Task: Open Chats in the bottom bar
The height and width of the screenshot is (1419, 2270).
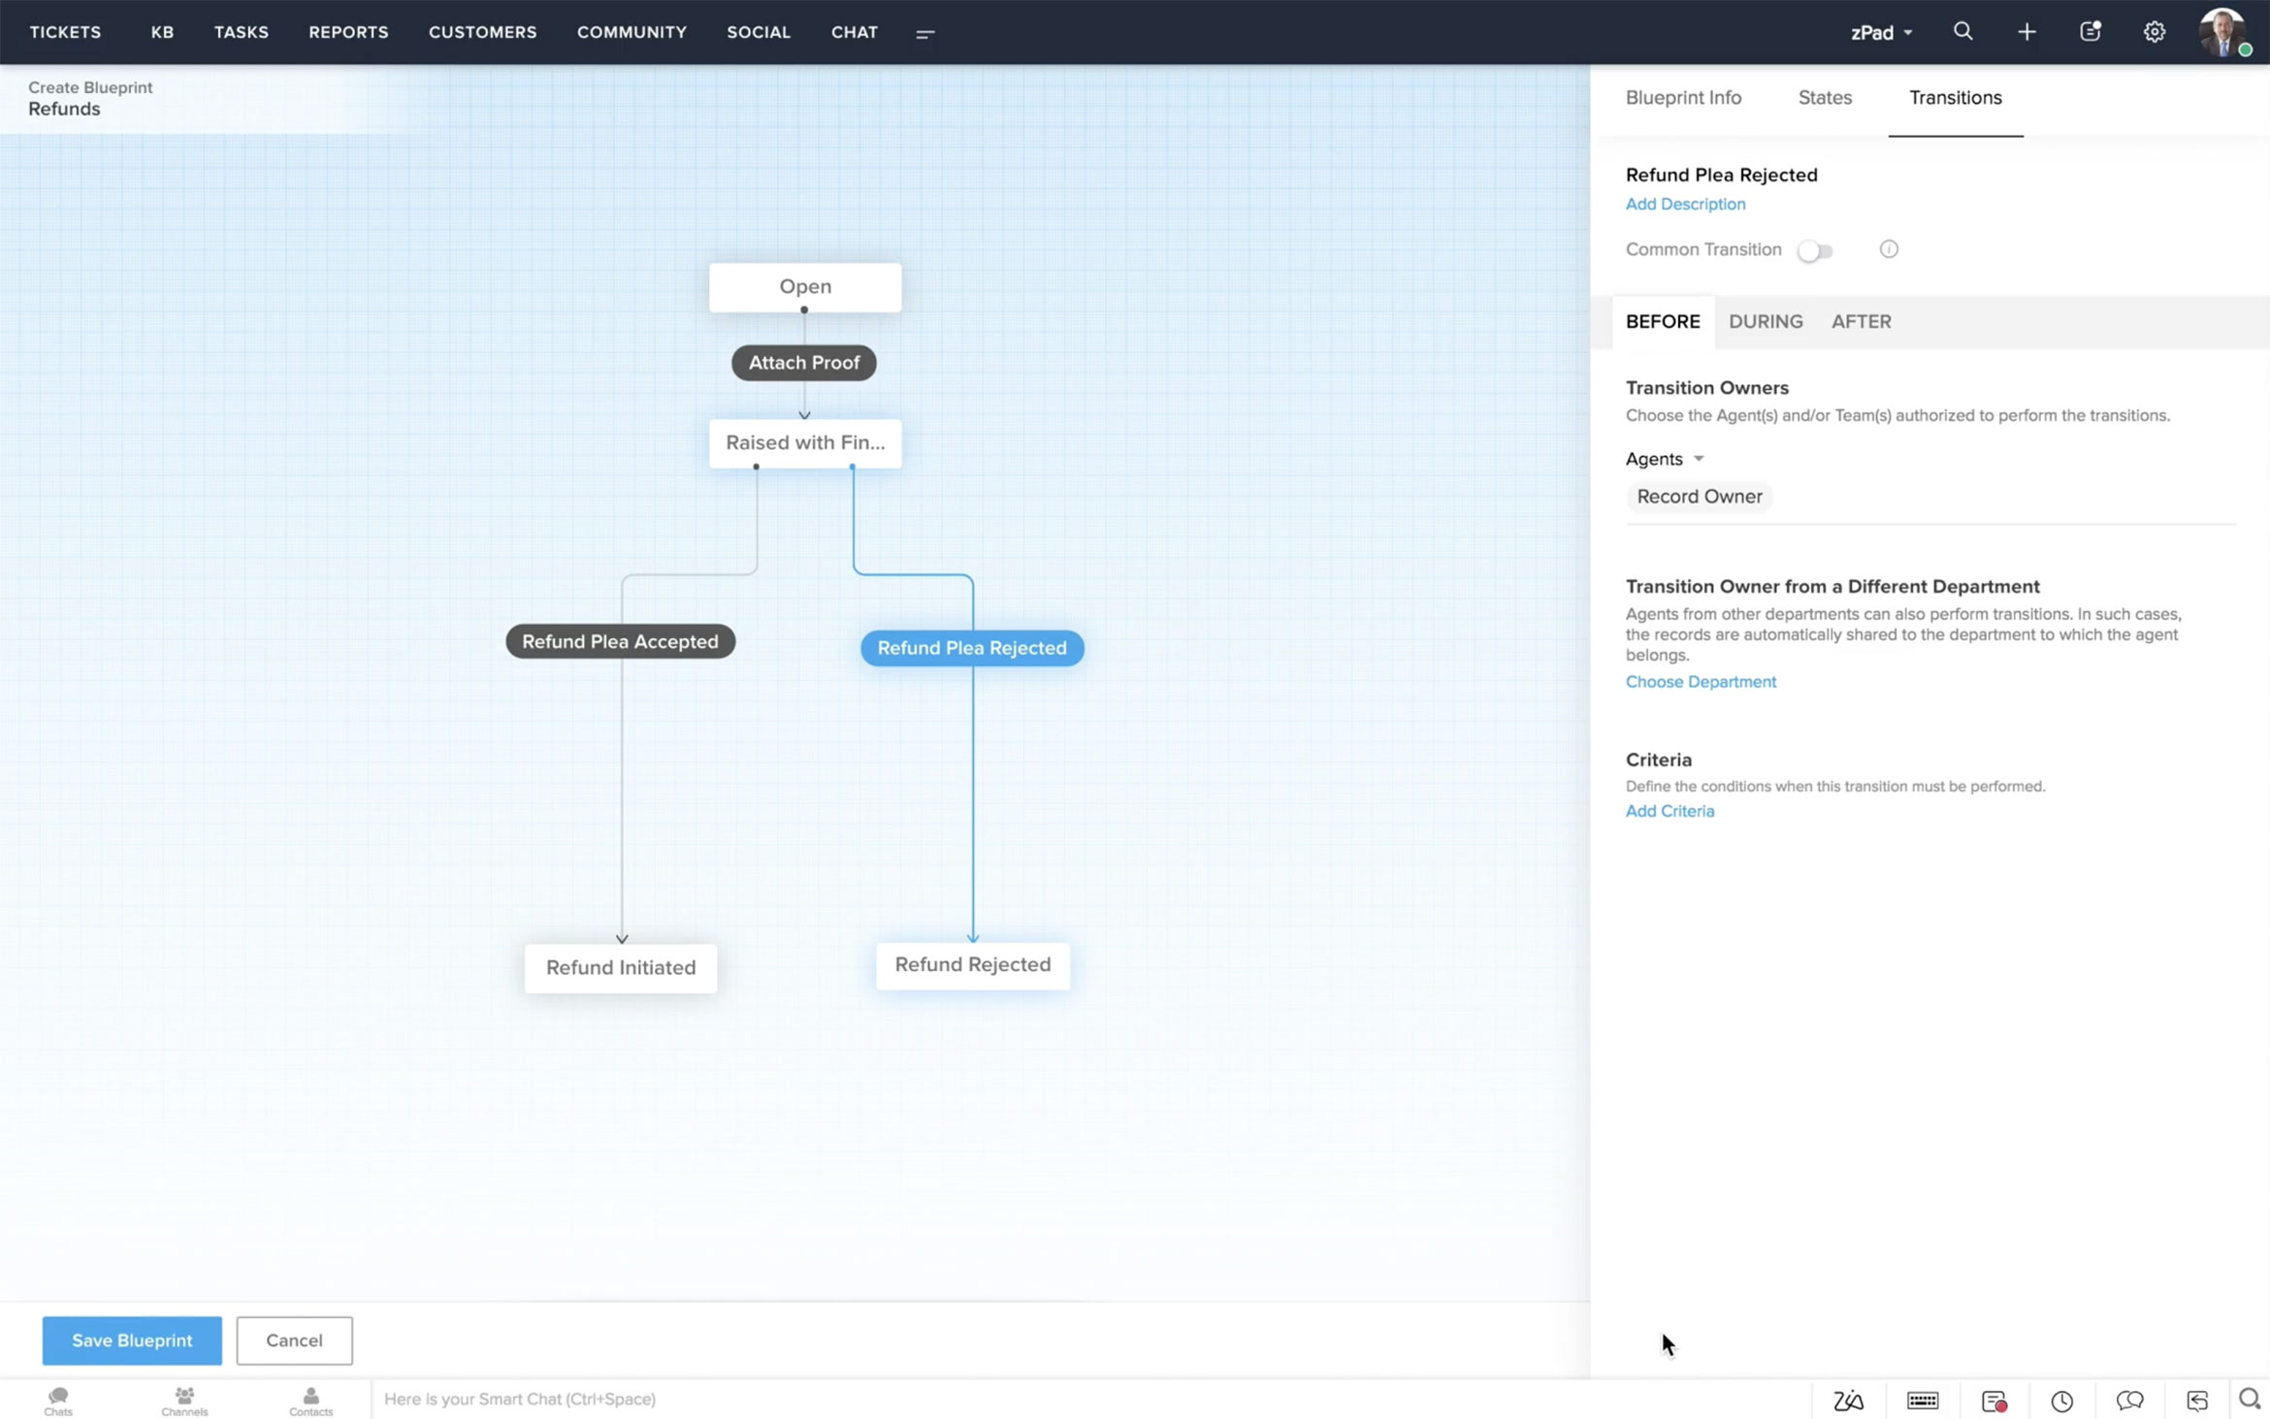Action: point(58,1400)
